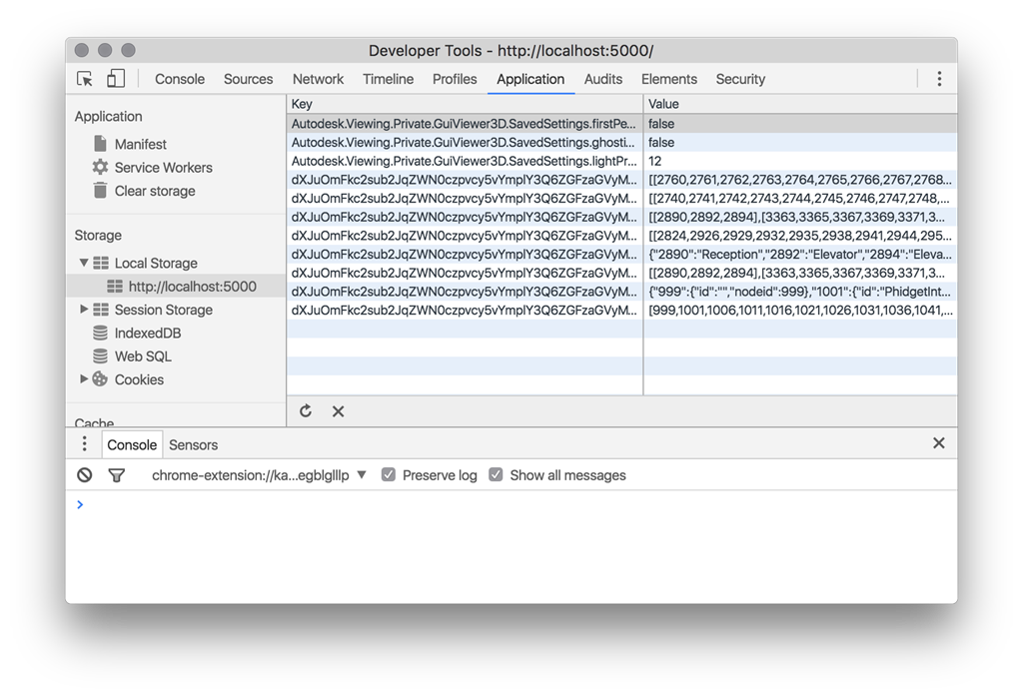The width and height of the screenshot is (1023, 697).
Task: Toggle the device toolbar icon
Action: (116, 79)
